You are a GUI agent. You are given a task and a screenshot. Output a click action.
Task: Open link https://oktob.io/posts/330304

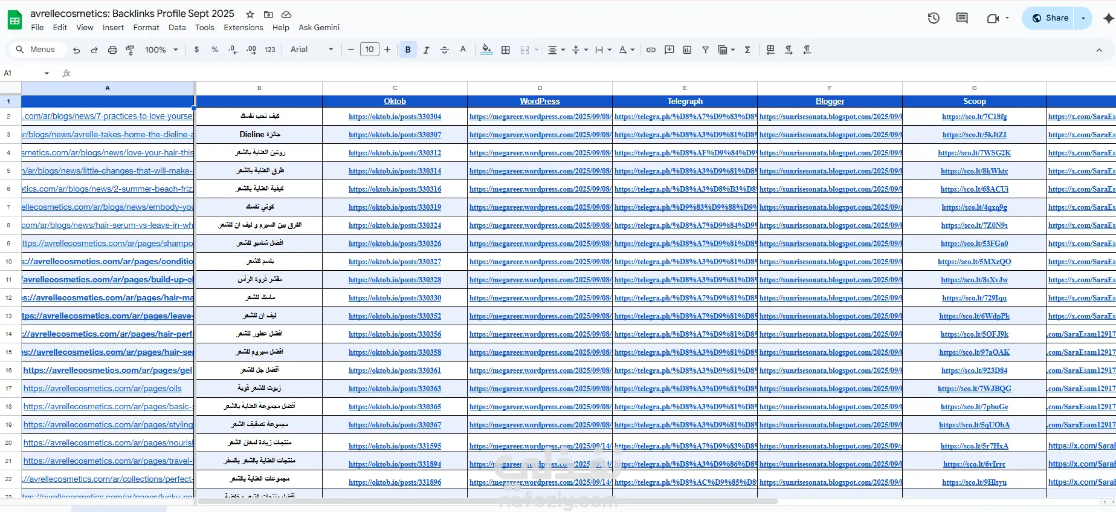pyautogui.click(x=395, y=117)
